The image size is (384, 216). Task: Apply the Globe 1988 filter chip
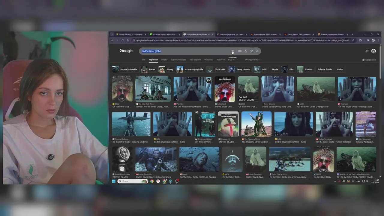tap(216, 69)
